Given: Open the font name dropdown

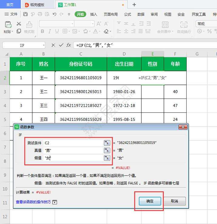Looking at the screenshot, I should pos(73,24).
